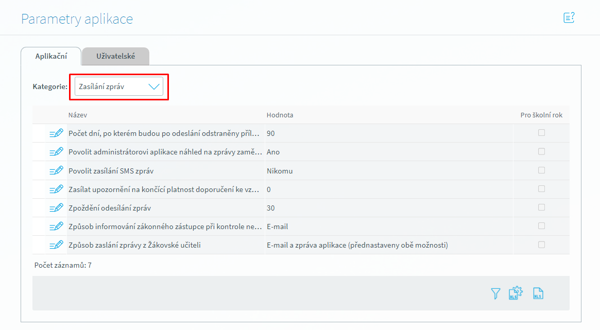This screenshot has width=600, height=330.
Task: Click the 'Pro školní rok' column header
Action: (541, 115)
